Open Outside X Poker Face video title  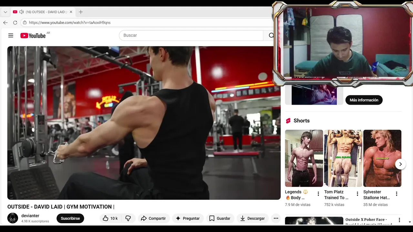click(369, 221)
